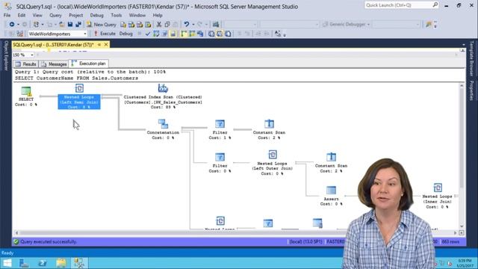The width and height of the screenshot is (478, 269).
Task: Open the Help menu
Action: coord(158,15)
